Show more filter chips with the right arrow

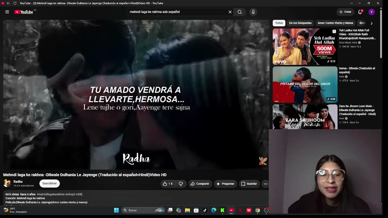372,23
